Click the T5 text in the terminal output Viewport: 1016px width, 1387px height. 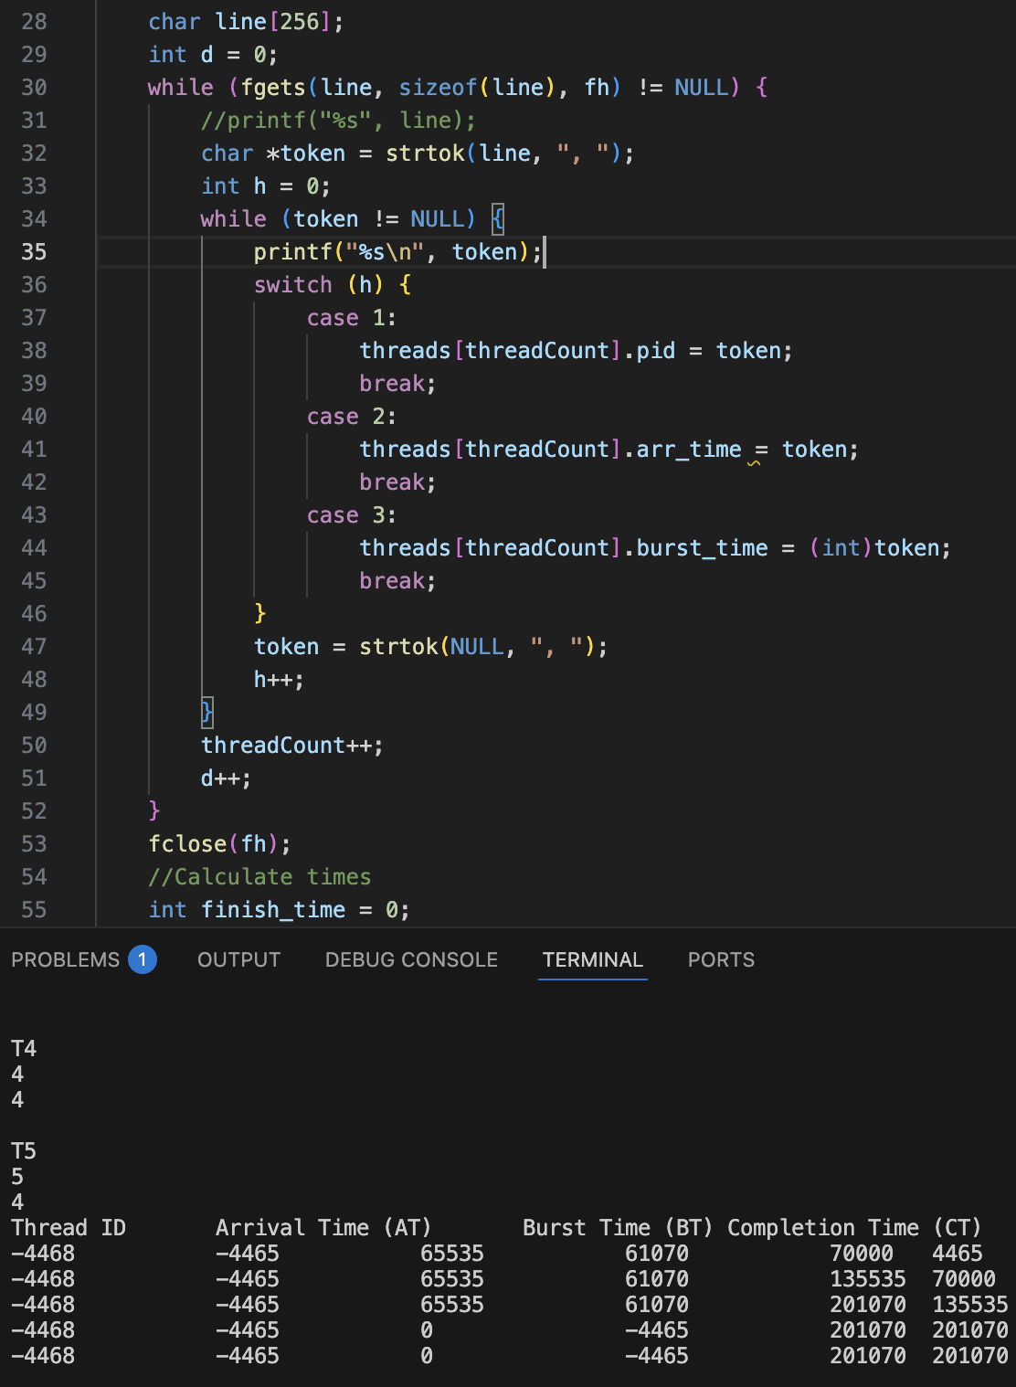[x=23, y=1151]
